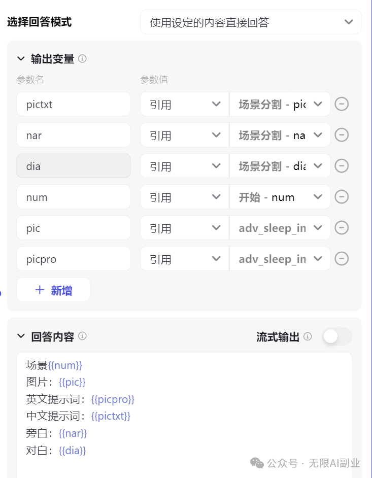The height and width of the screenshot is (478, 372).
Task: Show info tooltip for 输出变量
Action: tap(82, 58)
